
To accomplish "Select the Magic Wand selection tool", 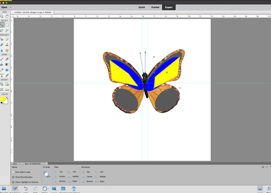I will coord(7,30).
